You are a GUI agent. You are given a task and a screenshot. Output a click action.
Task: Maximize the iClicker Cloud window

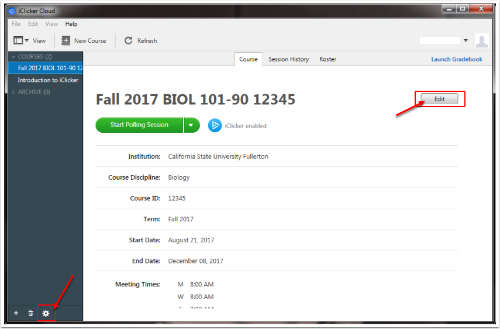(463, 9)
